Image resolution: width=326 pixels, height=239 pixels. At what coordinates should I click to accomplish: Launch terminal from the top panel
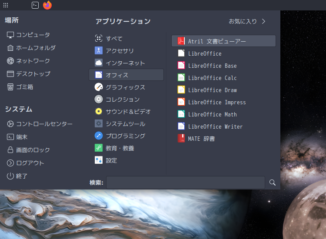click(35, 5)
